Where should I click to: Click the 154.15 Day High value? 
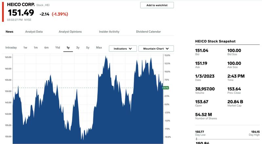pyautogui.click(x=255, y=132)
